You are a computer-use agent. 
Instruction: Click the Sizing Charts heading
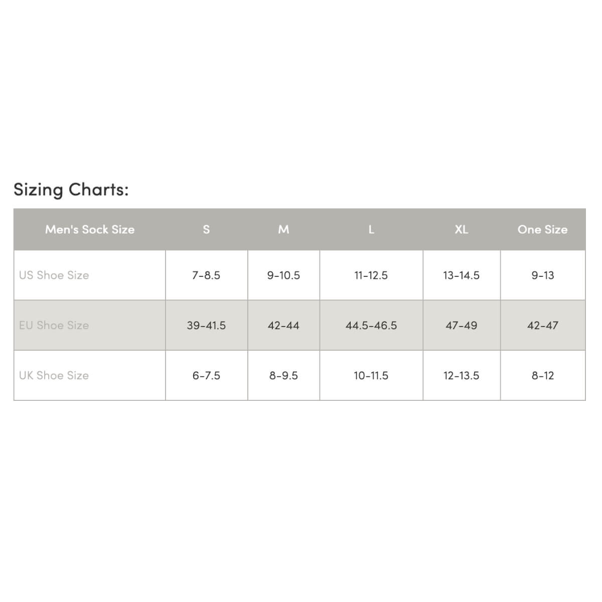pyautogui.click(x=71, y=190)
